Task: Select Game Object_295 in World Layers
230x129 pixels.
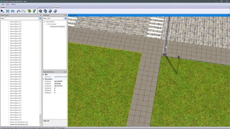Action: [x=15, y=64]
